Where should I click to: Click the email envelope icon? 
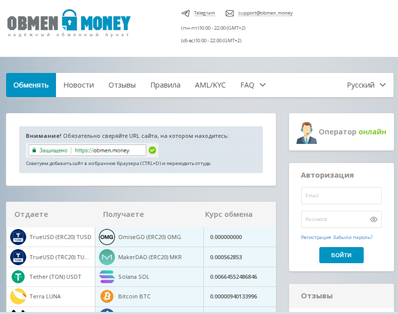[x=230, y=13]
